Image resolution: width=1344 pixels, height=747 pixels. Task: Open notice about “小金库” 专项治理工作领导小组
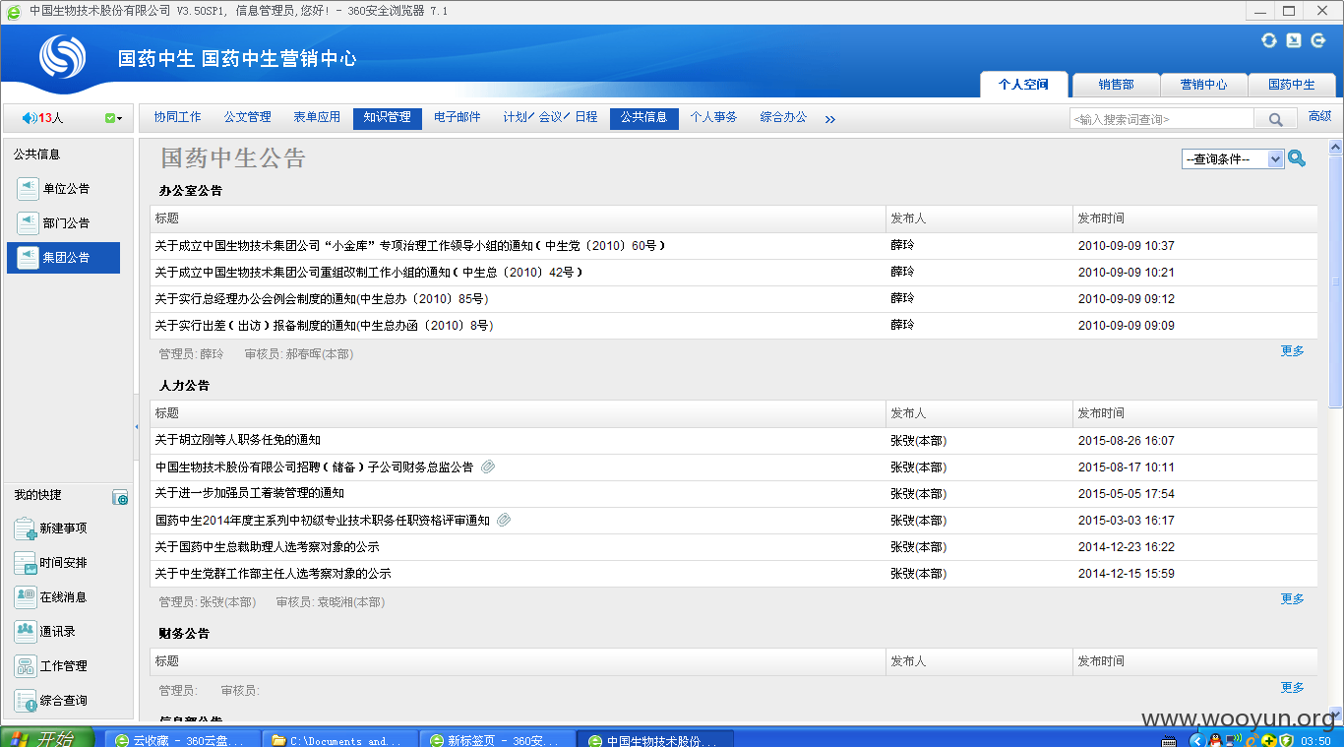(410, 246)
